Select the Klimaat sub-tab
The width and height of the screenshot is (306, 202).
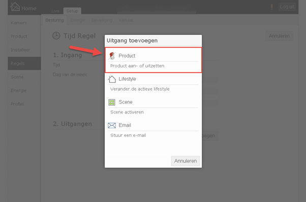[x=126, y=20]
